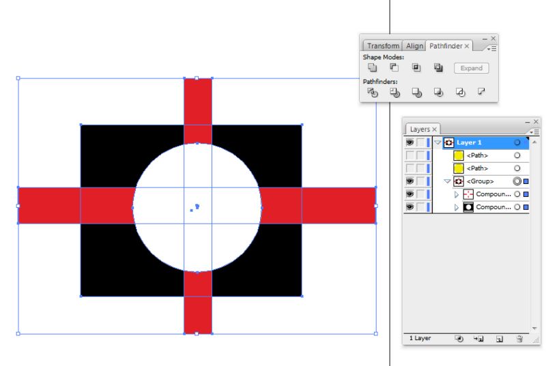546x366 pixels.
Task: Click the bottom-right bounding box handle
Action: pos(376,334)
